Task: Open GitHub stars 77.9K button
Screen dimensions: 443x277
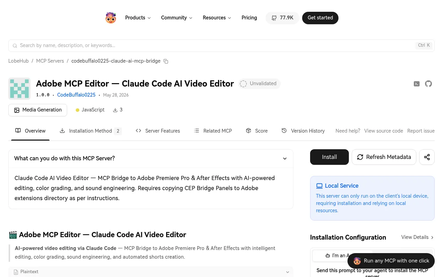Action: pos(282,18)
